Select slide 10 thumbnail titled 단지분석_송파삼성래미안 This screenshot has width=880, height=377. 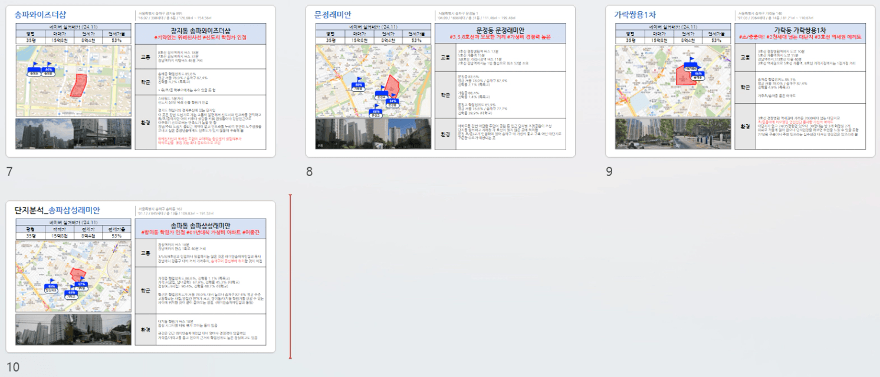pyautogui.click(x=140, y=277)
